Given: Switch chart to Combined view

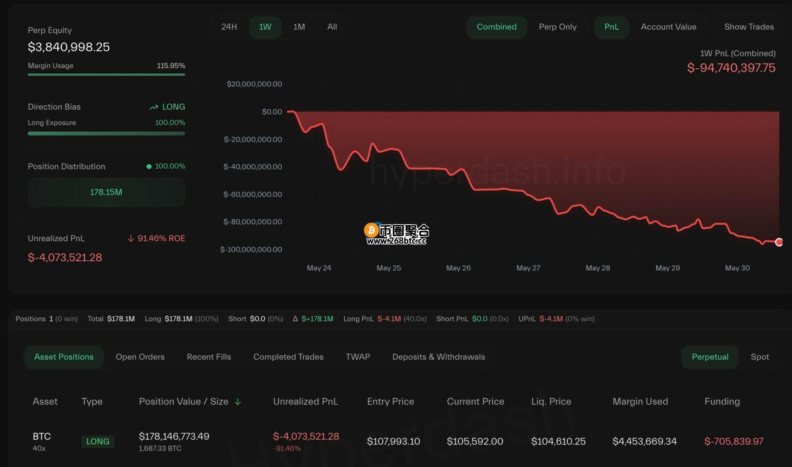Looking at the screenshot, I should pos(497,27).
